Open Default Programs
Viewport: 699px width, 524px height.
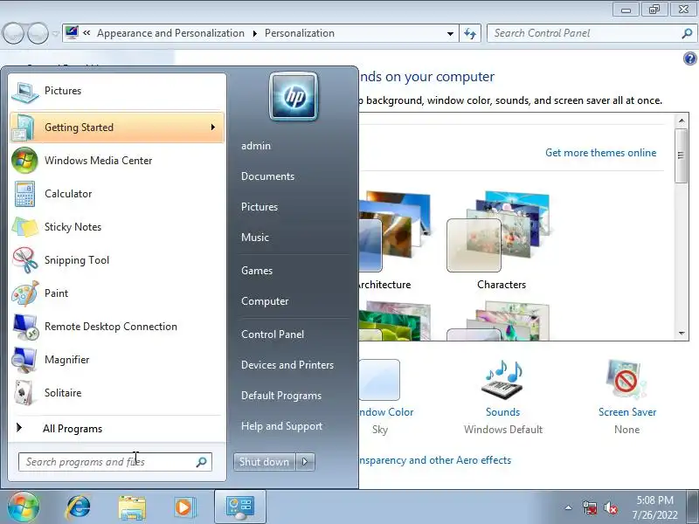point(280,396)
